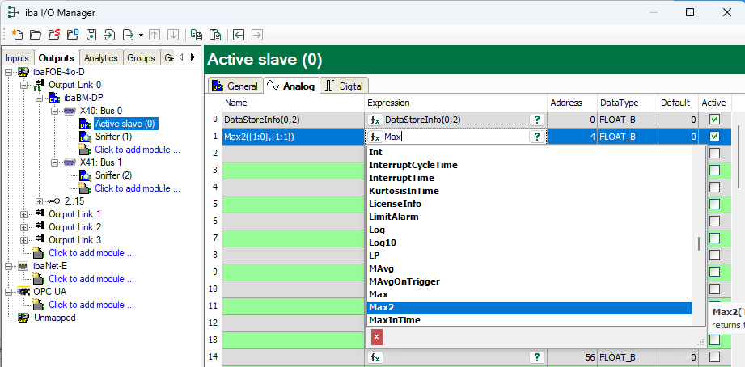The height and width of the screenshot is (367, 745).
Task: Click the move up arrow toolbar icon
Action: [155, 35]
